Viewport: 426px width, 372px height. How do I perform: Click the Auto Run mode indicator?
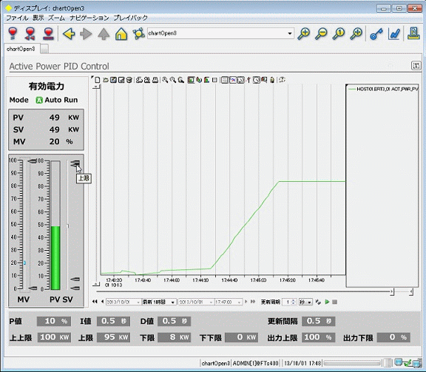click(x=57, y=100)
